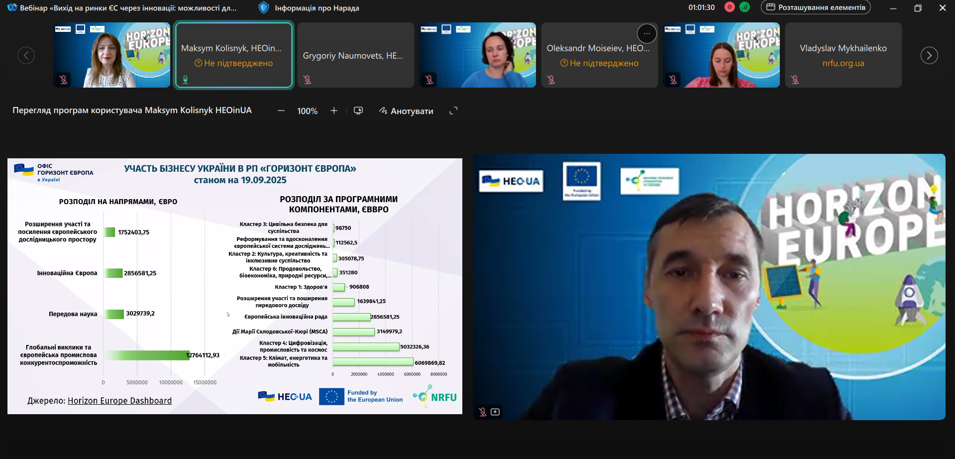Click the Funded by the European Union logo

tap(361, 396)
